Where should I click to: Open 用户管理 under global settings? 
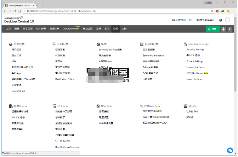point(16,50)
